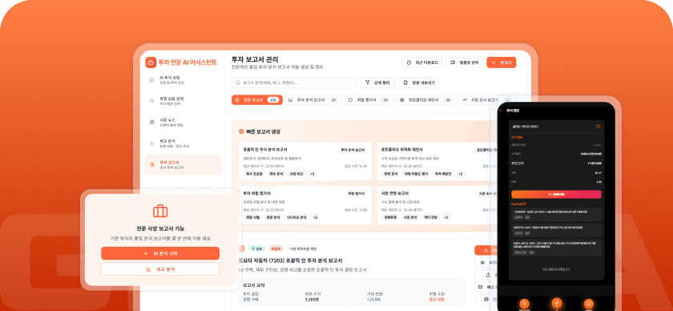Click the +23.8% expected return value

click(374, 300)
